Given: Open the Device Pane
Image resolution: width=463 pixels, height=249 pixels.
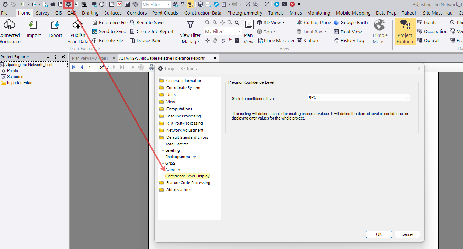Looking at the screenshot, I should [145, 40].
